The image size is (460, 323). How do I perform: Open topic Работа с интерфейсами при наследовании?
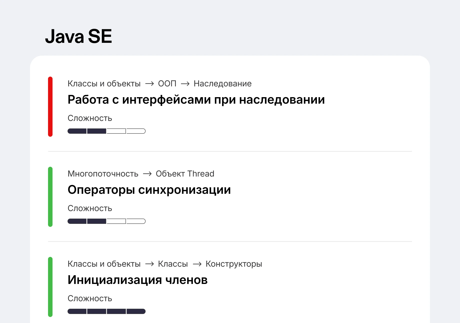(196, 100)
